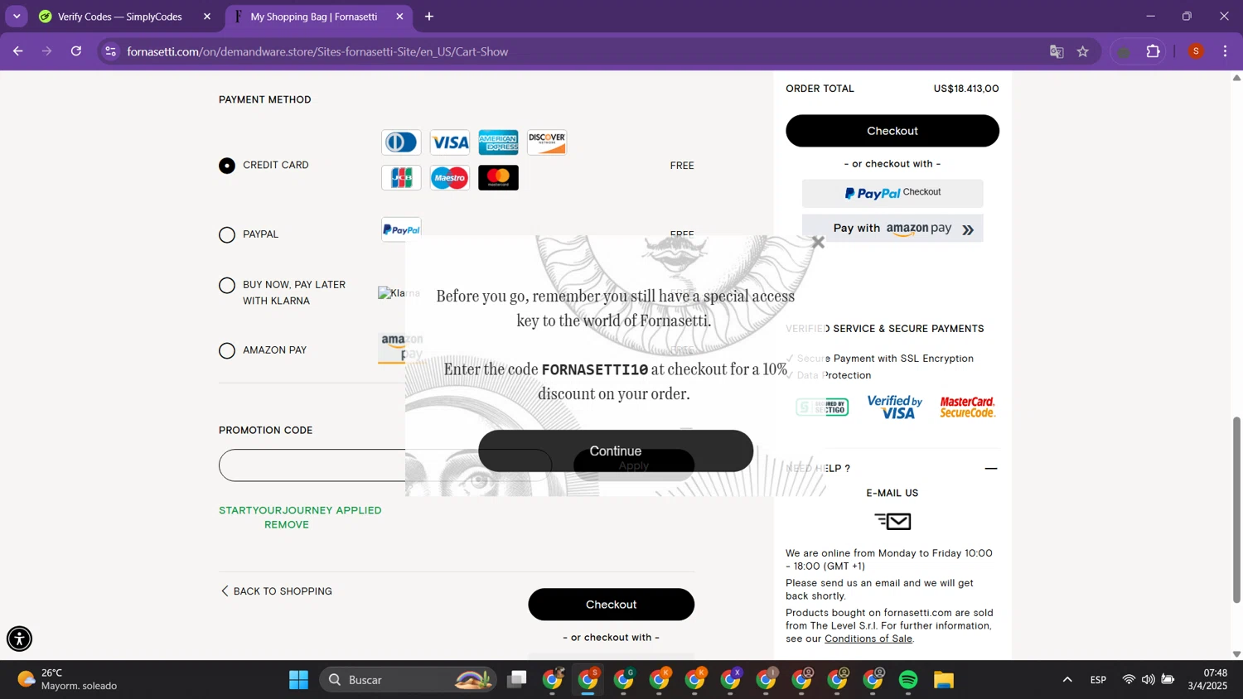
Task: Click the Verified by Visa logo
Action: pos(895,407)
